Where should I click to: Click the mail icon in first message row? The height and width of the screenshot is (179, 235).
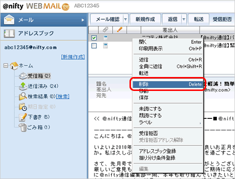pos(106,38)
